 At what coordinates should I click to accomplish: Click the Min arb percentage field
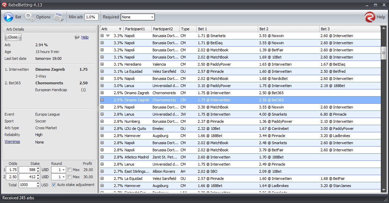[92, 17]
